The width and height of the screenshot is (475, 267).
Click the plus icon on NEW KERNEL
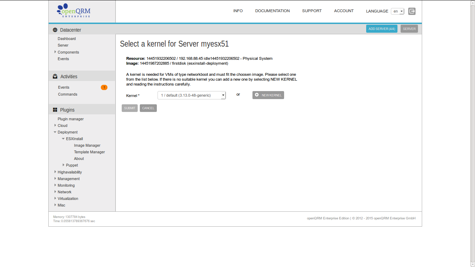(257, 95)
